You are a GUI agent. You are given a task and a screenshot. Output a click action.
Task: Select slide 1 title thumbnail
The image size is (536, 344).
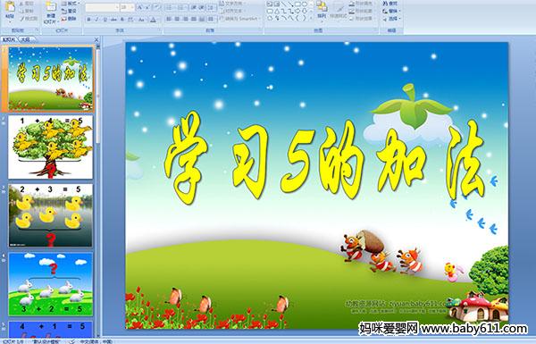coord(50,79)
